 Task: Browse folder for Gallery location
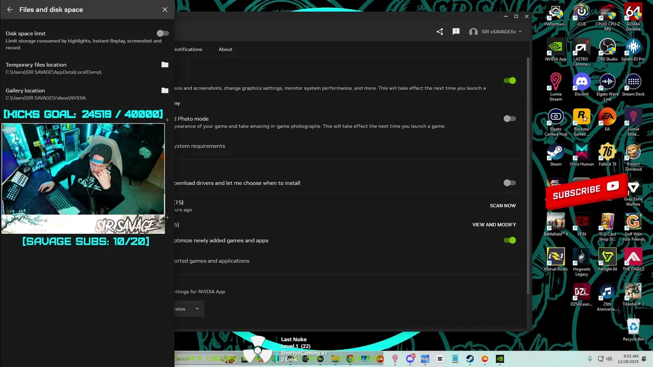click(x=165, y=91)
